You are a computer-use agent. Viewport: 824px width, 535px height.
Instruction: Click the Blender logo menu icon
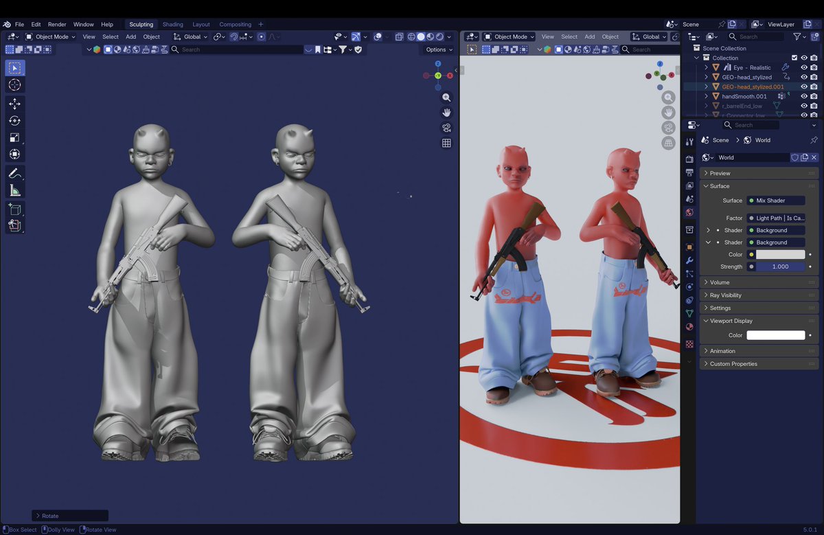(x=7, y=24)
